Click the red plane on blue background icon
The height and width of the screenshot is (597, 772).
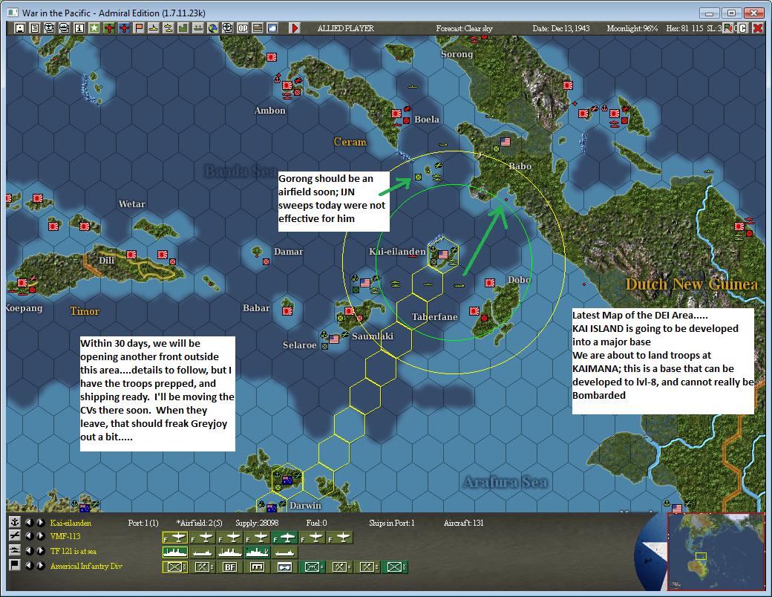pyautogui.click(x=124, y=28)
